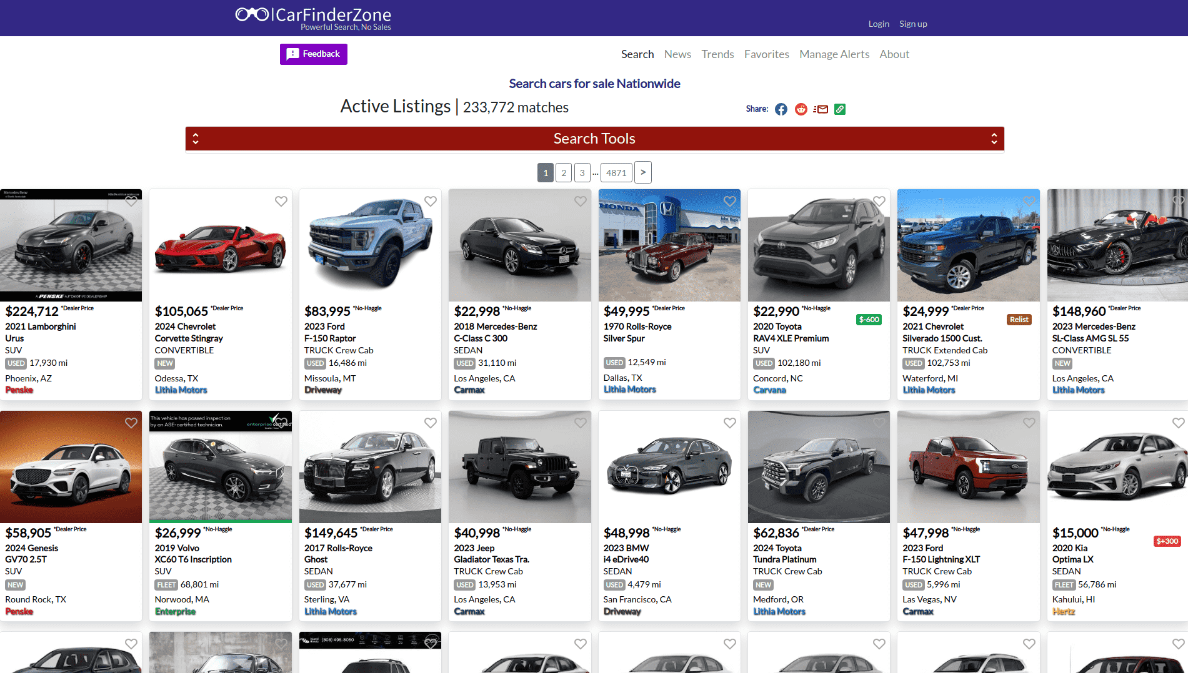Click the $-600 price drop badge on the RAV4

(x=869, y=319)
